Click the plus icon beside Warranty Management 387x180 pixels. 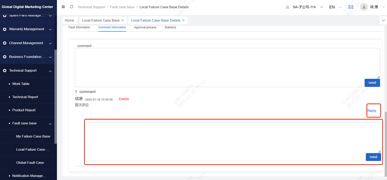pos(5,29)
